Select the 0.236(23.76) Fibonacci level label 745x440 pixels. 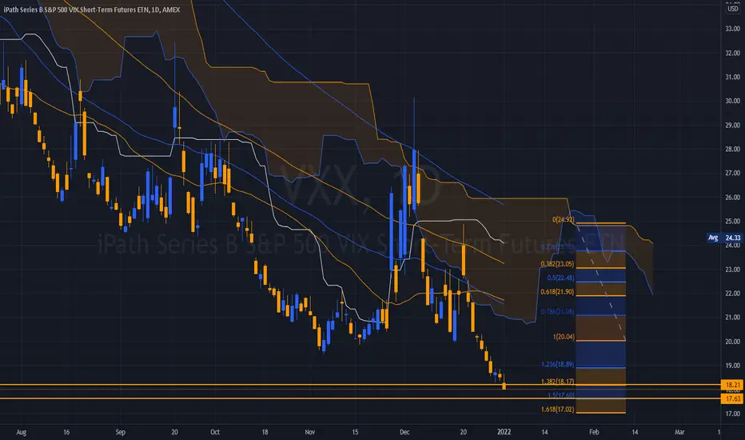pyautogui.click(x=557, y=247)
